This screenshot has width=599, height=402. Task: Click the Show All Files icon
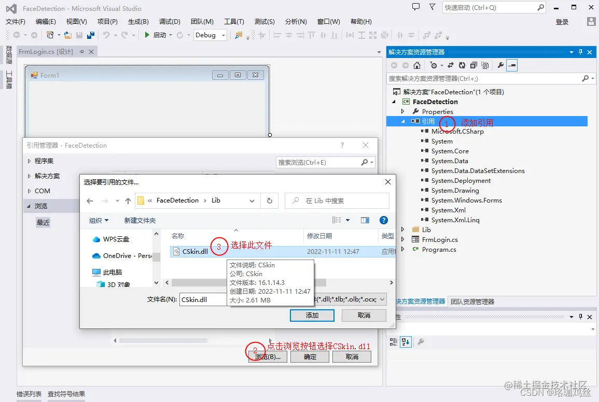(x=485, y=65)
